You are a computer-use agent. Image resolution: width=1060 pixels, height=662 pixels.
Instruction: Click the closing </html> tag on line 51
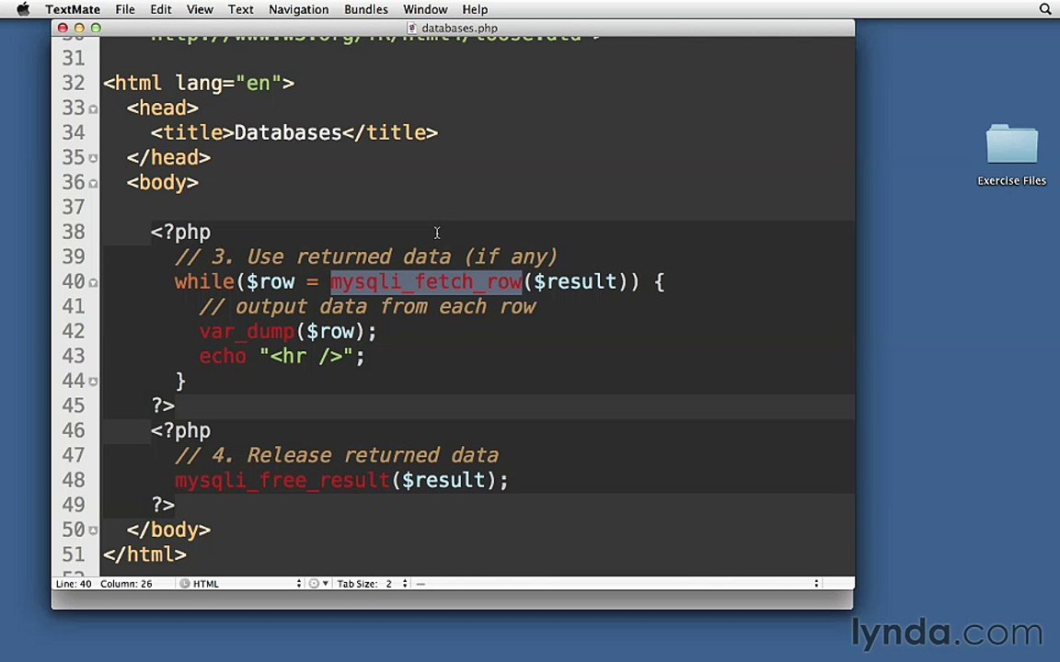pyautogui.click(x=144, y=554)
